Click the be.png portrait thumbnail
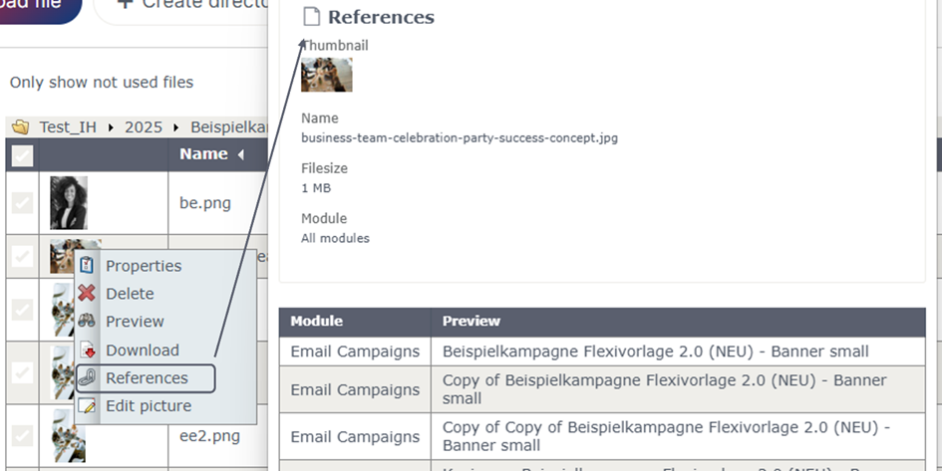Image resolution: width=942 pixels, height=471 pixels. pos(69,203)
